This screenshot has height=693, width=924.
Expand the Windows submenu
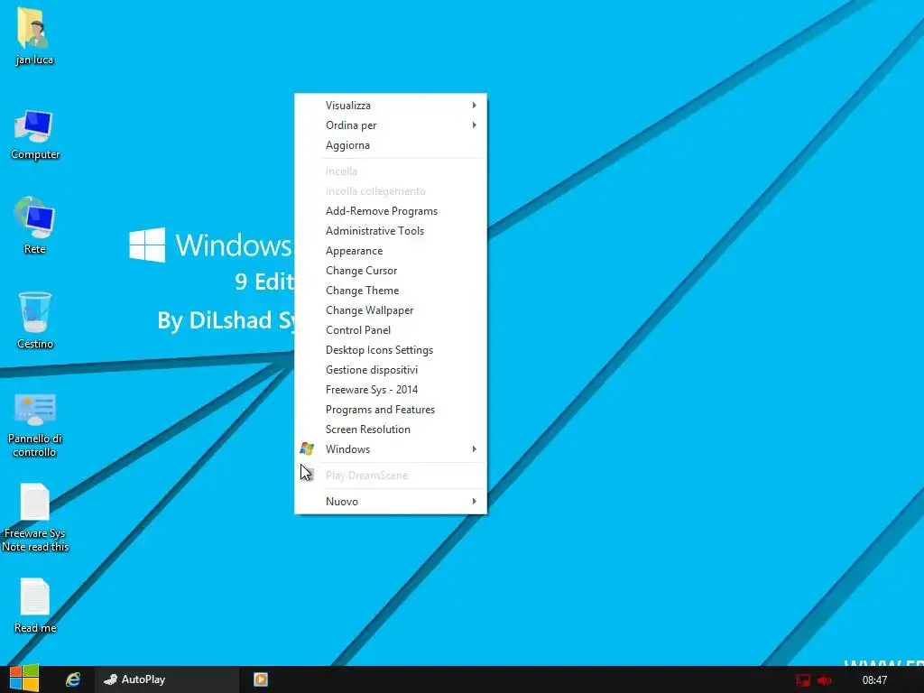[391, 449]
